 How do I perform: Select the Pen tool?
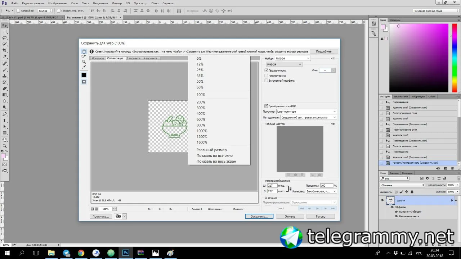pyautogui.click(x=5, y=114)
